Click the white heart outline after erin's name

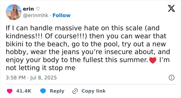click(x=38, y=9)
